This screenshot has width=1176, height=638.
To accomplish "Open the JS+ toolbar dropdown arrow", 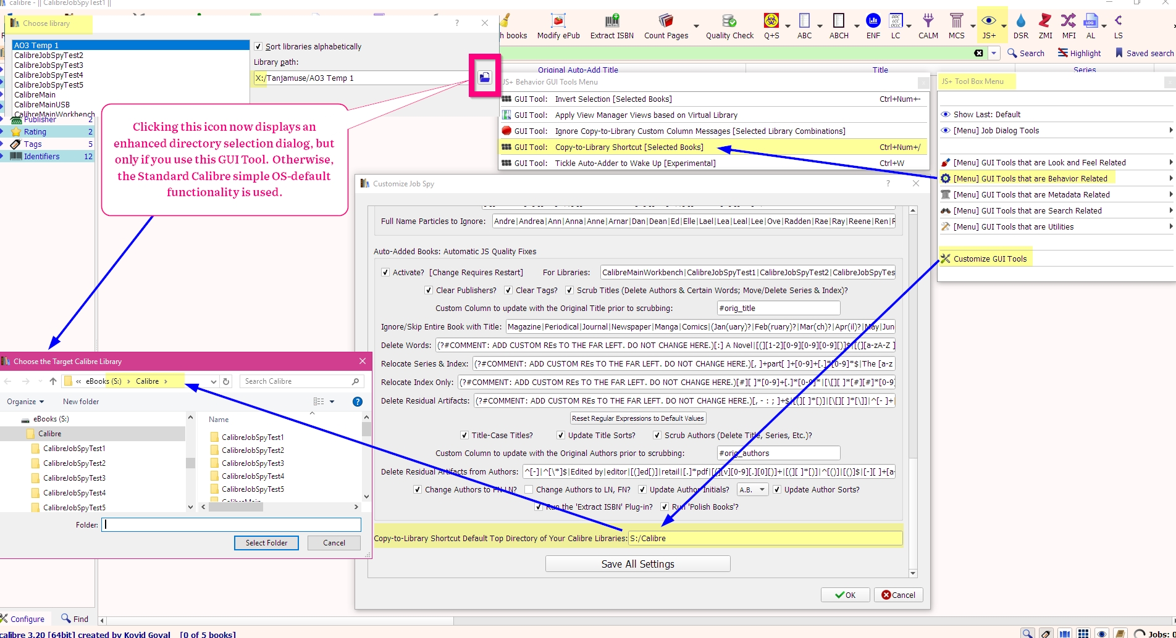I will coord(1004,26).
